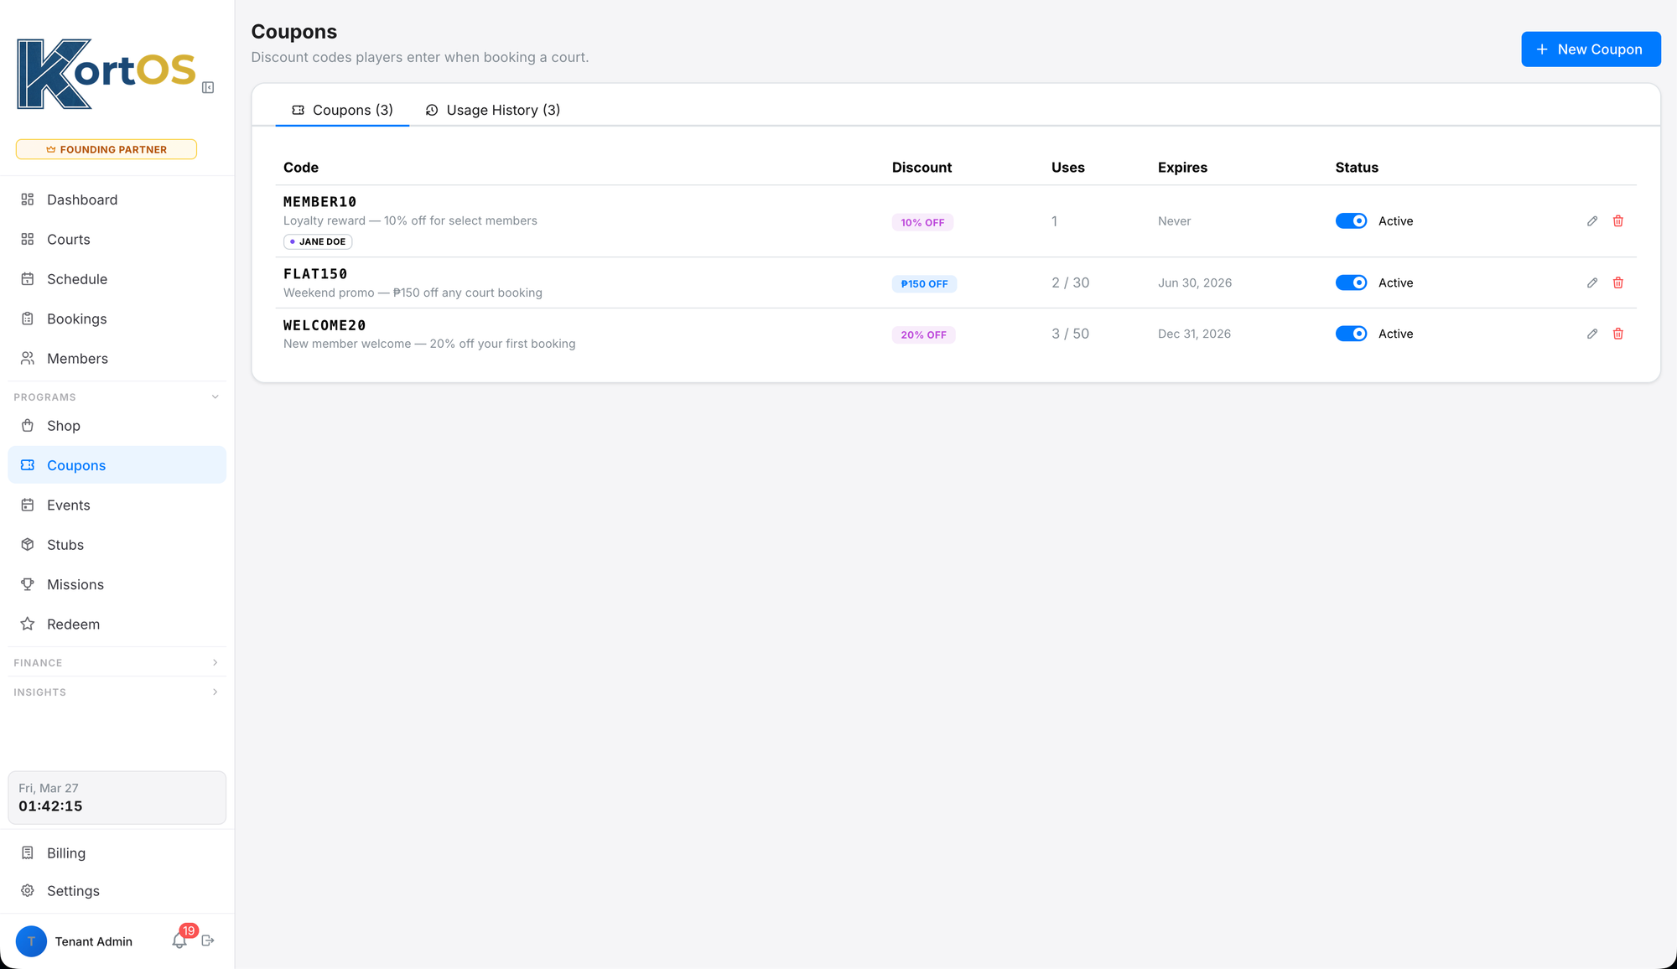
Task: Delete the WELCOME20 coupon with trash icon
Action: pos(1618,334)
